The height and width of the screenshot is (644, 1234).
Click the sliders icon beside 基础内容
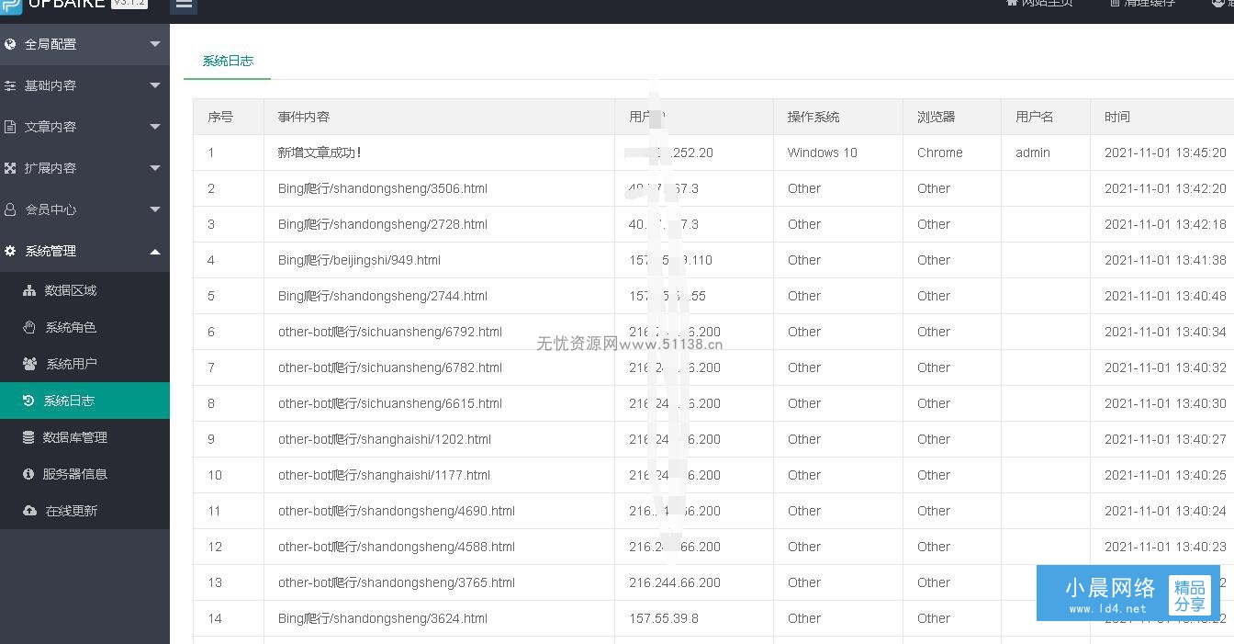10,85
